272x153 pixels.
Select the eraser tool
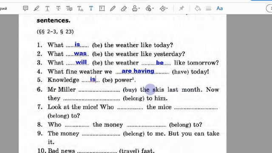pos(124,8)
